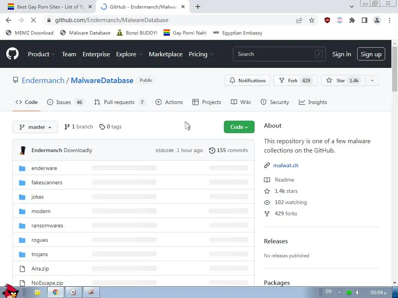Switch to the Actions tab

pos(169,102)
